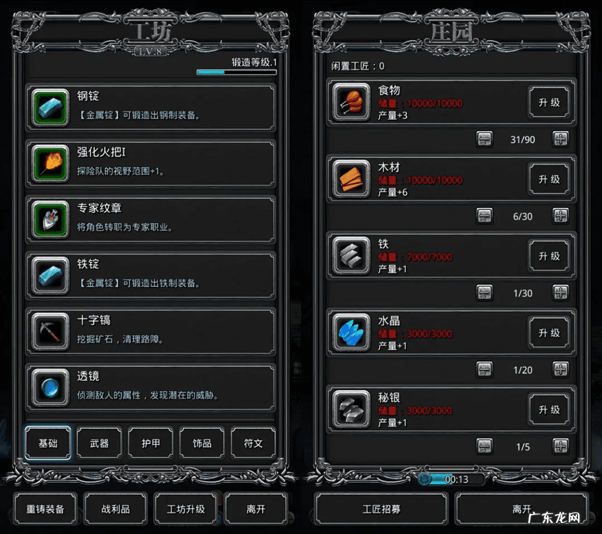Click the 水晶 crystal resource icon
This screenshot has width=602, height=534.
[x=351, y=332]
